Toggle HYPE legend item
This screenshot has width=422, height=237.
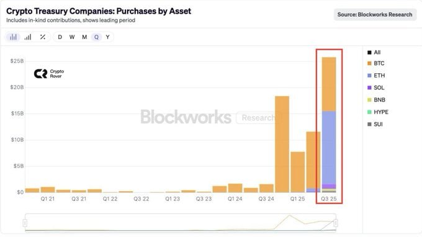pyautogui.click(x=378, y=112)
